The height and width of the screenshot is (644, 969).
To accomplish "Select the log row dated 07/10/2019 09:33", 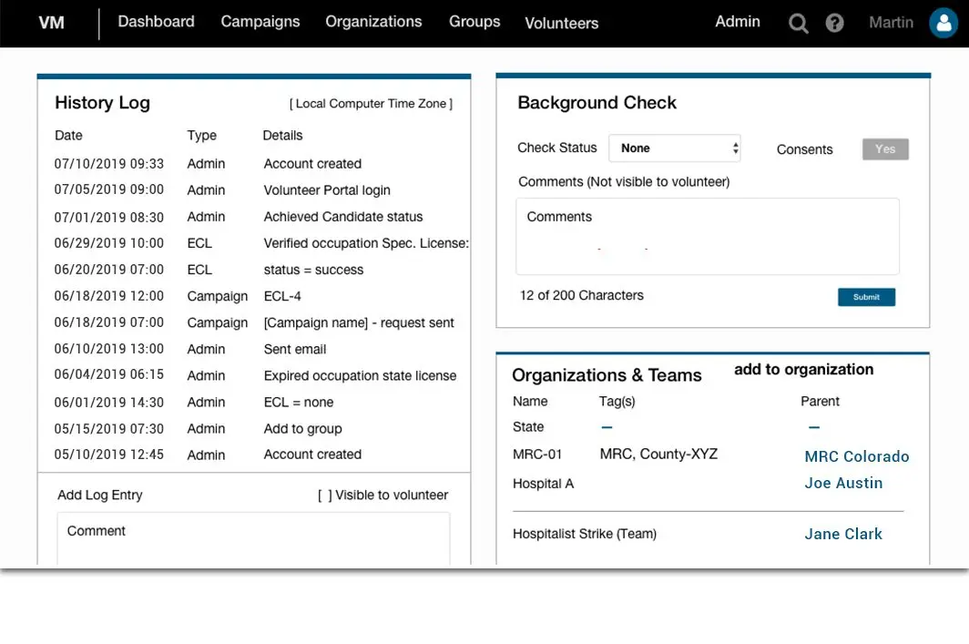I will 253,164.
